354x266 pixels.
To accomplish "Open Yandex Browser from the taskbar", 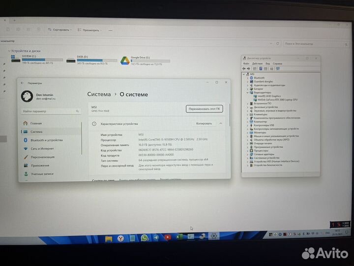I will [121, 238].
